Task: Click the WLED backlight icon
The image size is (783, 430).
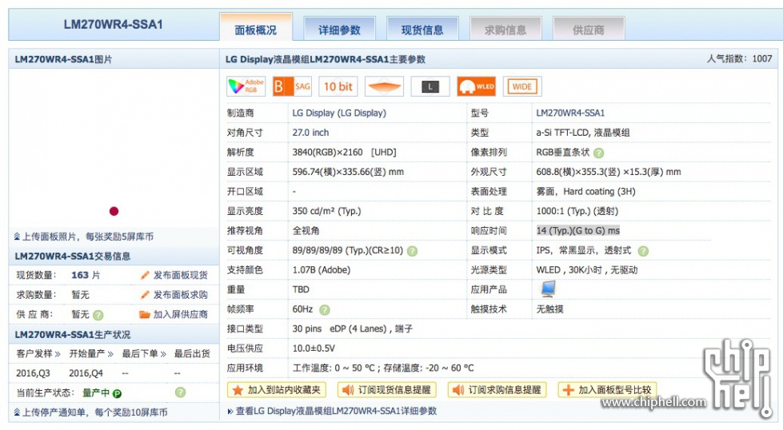Action: coord(477,86)
